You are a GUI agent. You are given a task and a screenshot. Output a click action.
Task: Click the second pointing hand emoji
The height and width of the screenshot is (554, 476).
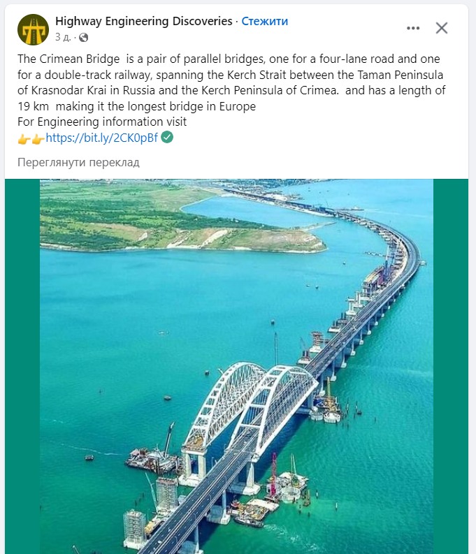pyautogui.click(x=38, y=139)
